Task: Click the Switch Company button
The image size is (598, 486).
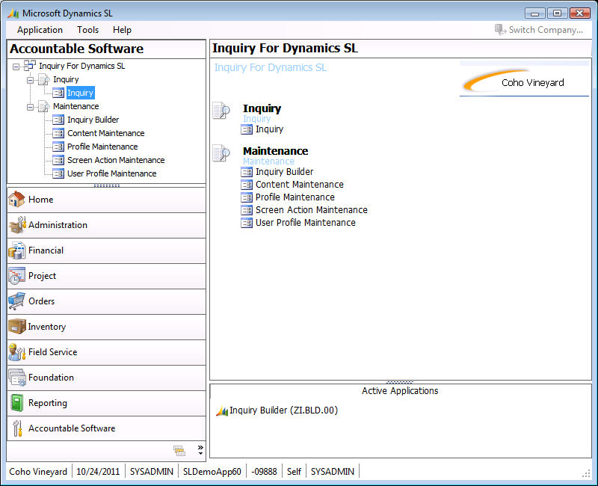Action: click(x=539, y=30)
